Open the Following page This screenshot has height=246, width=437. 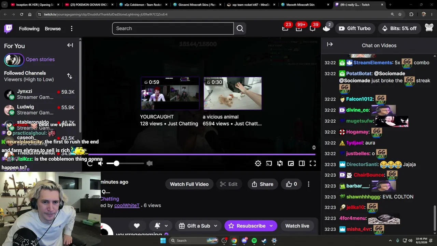[29, 29]
